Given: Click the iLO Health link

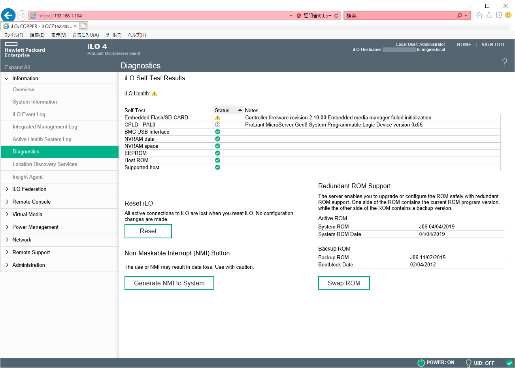Looking at the screenshot, I should (x=137, y=94).
